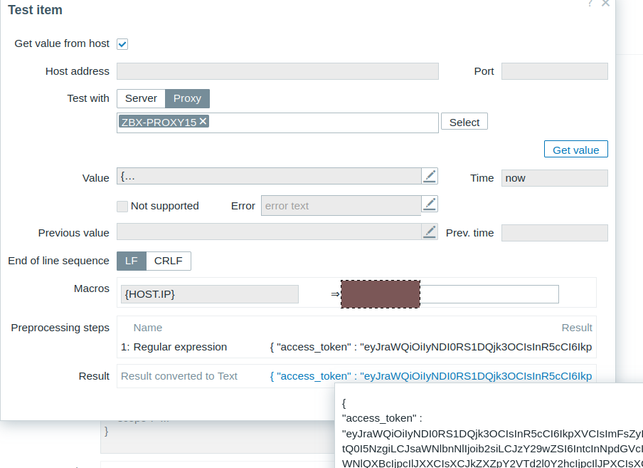This screenshot has height=468, width=643.
Task: Remove ZBX-PROXY15 using its x icon
Action: (x=203, y=122)
